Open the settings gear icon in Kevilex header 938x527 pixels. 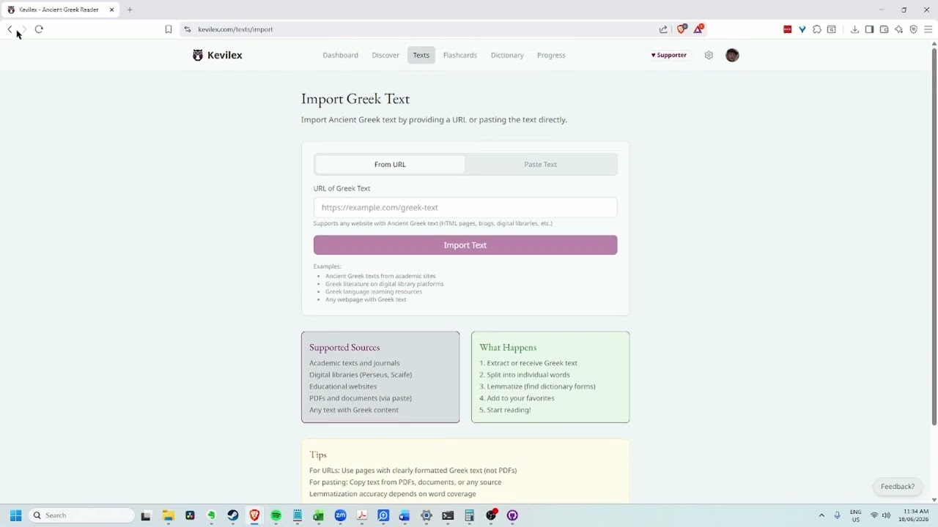click(x=709, y=55)
